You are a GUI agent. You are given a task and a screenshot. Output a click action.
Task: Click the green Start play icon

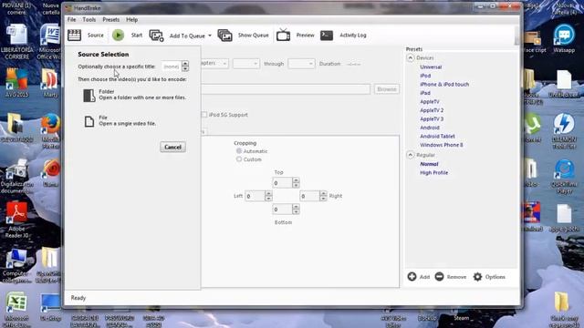tap(118, 35)
